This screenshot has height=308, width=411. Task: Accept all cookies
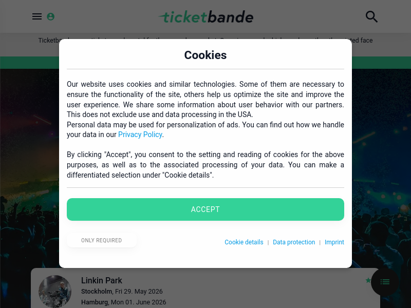206,209
